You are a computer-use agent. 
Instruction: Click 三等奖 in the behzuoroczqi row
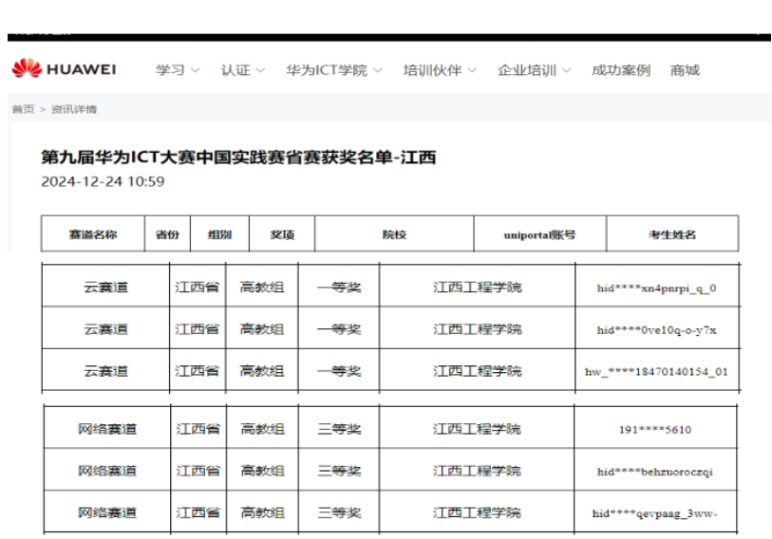pyautogui.click(x=339, y=471)
